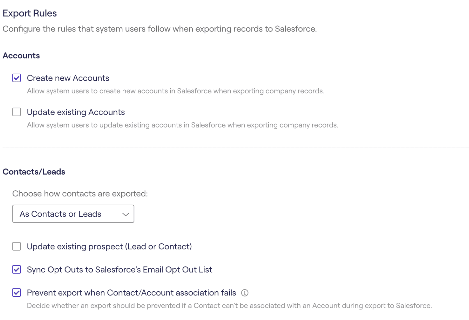The height and width of the screenshot is (320, 469).
Task: Click the info icon beside Prevent export
Action: click(245, 293)
